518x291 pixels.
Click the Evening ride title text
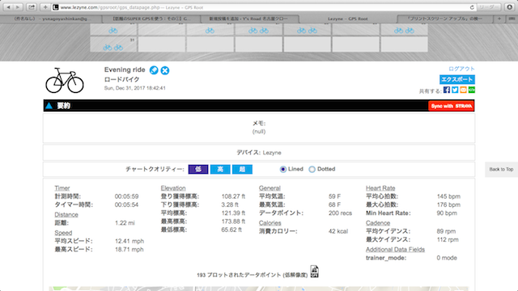(125, 70)
